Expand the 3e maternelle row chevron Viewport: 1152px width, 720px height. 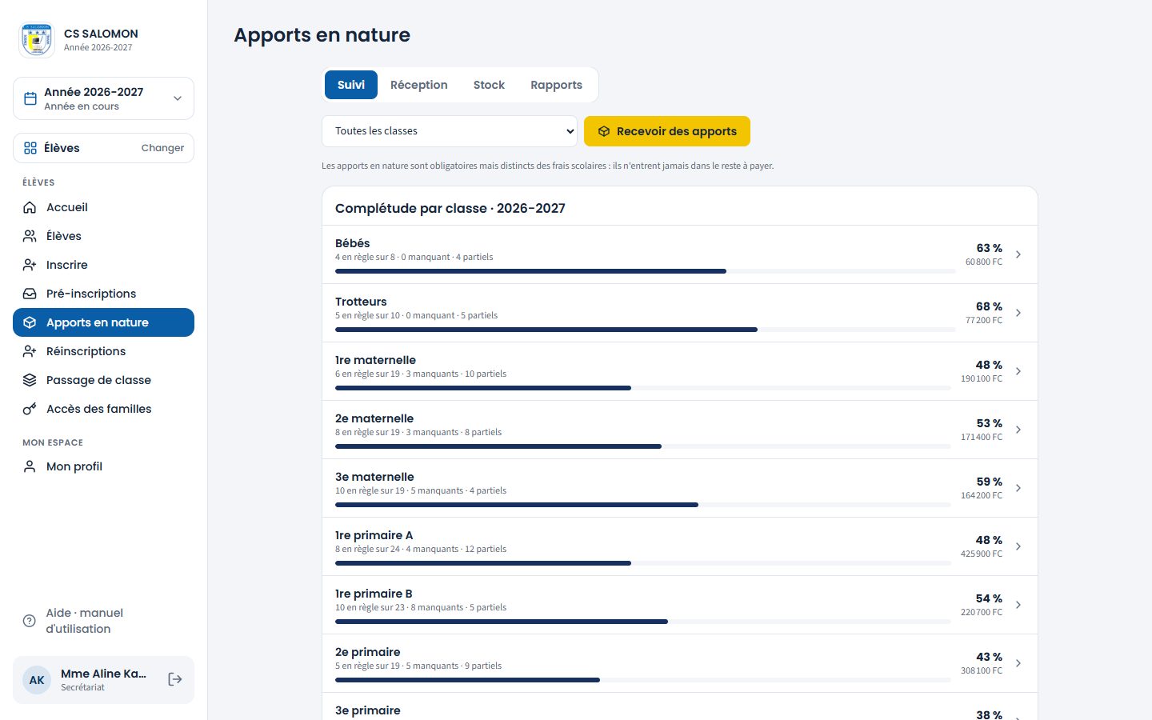click(1018, 488)
